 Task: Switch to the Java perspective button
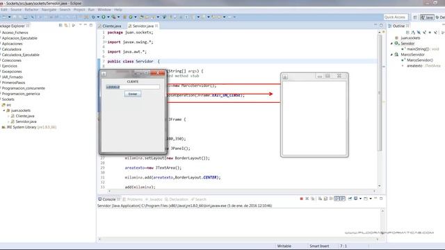click(x=427, y=17)
